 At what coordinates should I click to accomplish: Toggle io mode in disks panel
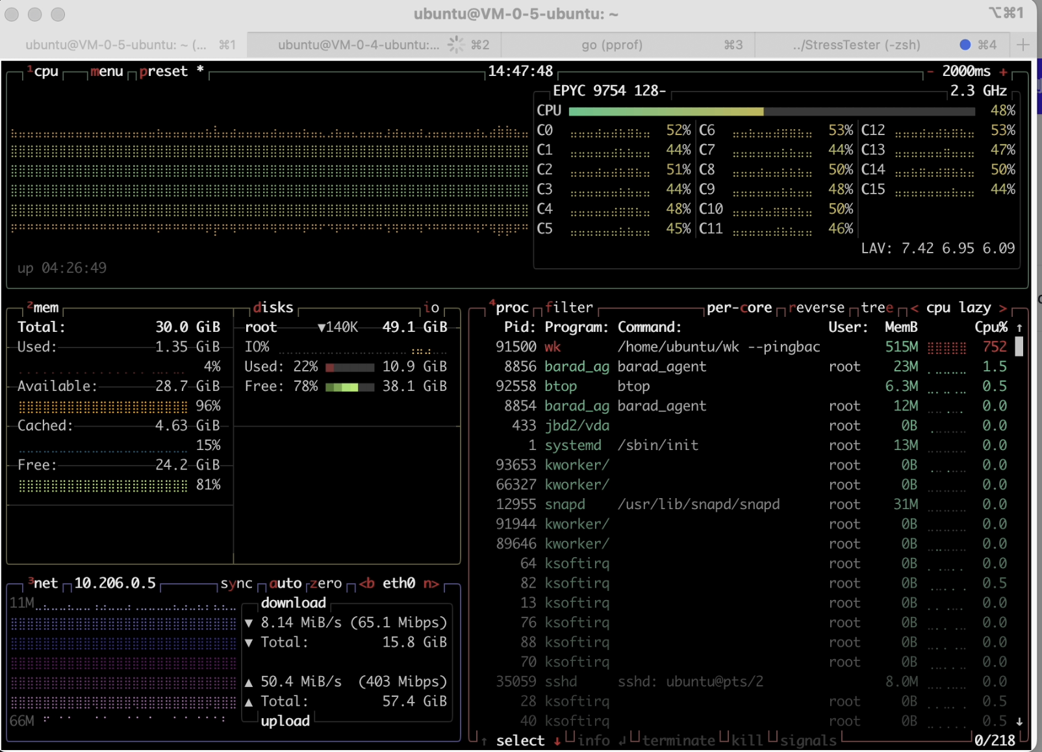click(x=431, y=308)
